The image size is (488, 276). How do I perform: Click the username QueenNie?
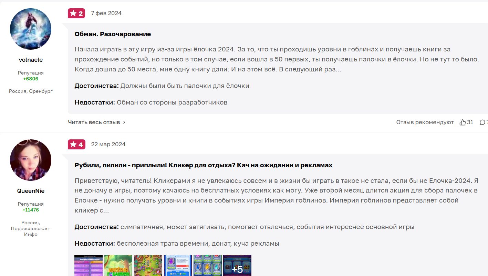click(x=31, y=191)
